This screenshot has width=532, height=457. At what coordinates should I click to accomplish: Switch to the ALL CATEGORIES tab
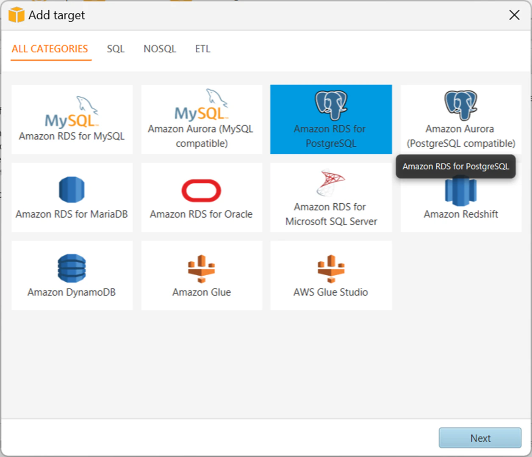point(50,49)
